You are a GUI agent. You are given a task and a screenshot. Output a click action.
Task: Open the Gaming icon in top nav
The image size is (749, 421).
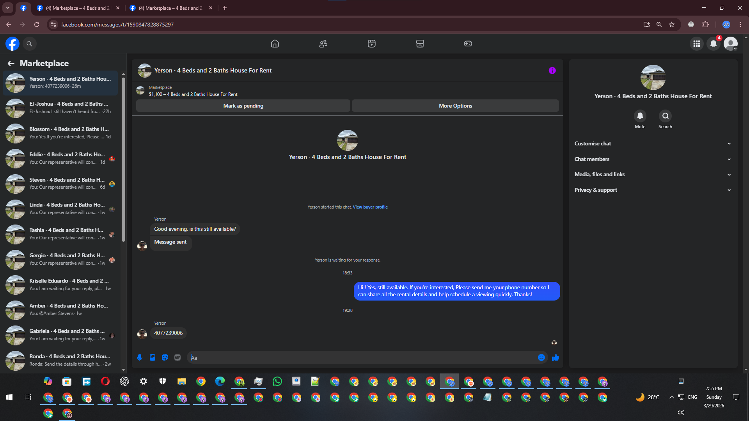(468, 44)
